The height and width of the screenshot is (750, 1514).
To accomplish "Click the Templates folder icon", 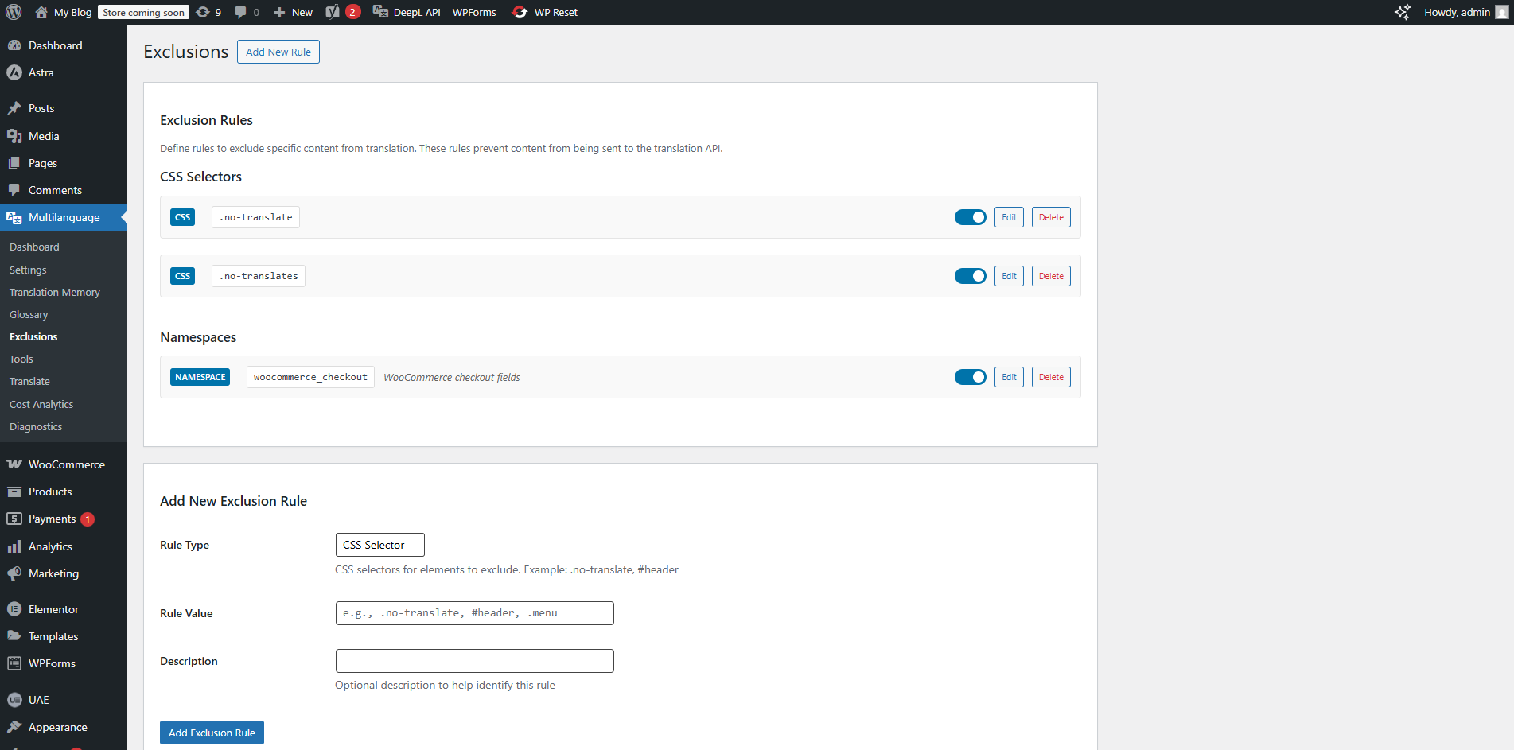I will tap(14, 636).
